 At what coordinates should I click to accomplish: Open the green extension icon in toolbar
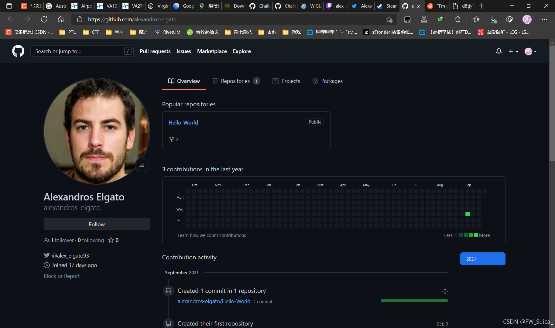point(440,19)
